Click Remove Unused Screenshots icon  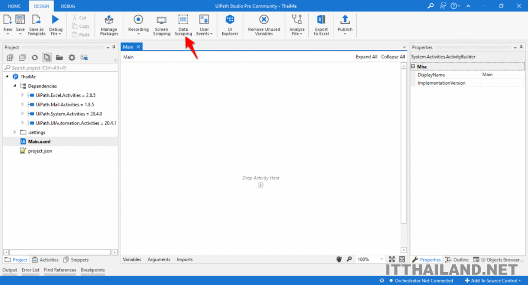(84, 58)
